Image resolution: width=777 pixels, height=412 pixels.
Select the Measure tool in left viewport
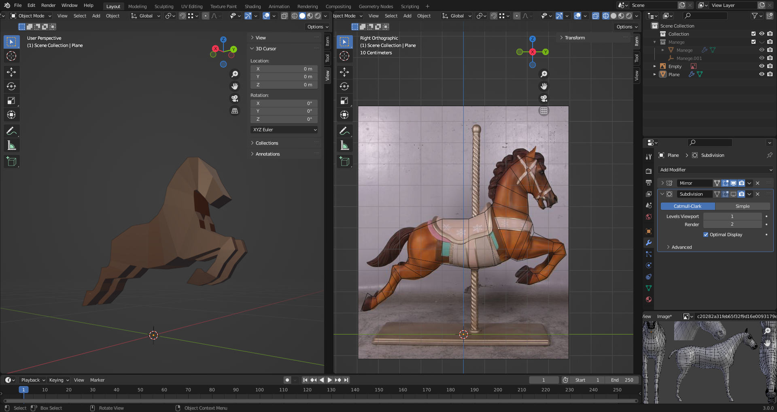pyautogui.click(x=11, y=145)
